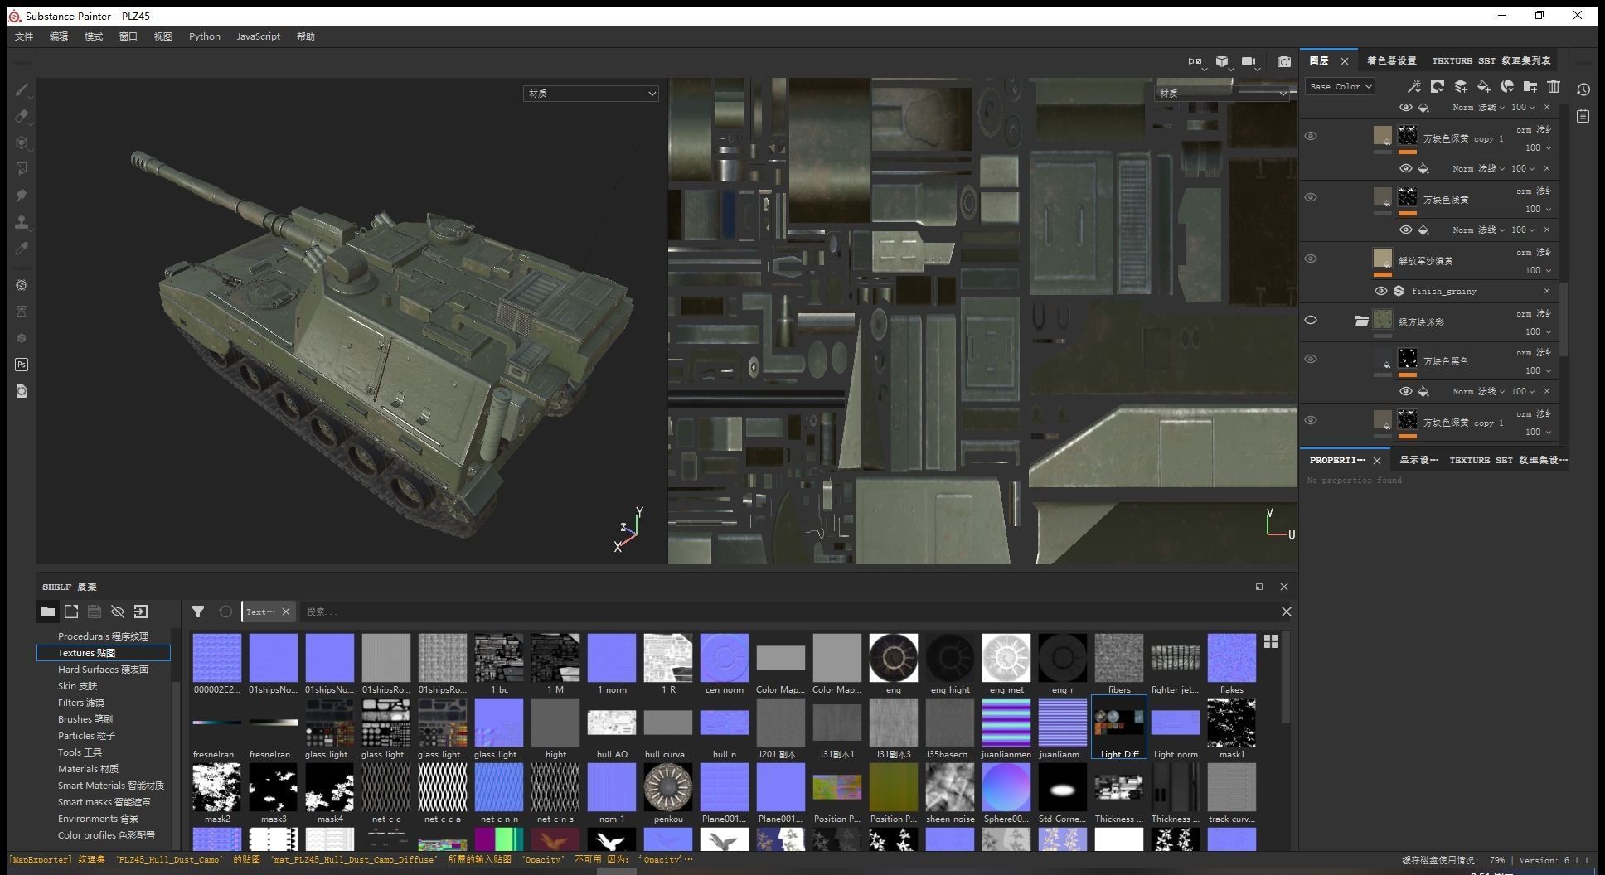This screenshot has width=1605, height=875.
Task: Select the Material picker eyedropper tool
Action: (x=22, y=249)
